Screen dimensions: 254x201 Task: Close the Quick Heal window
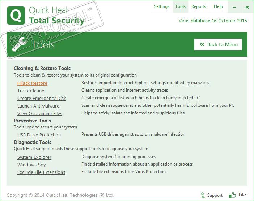coord(247,7)
